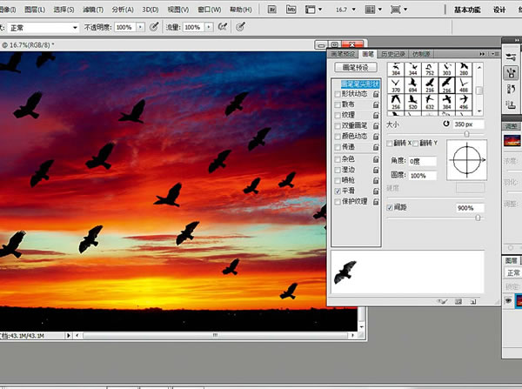Click lock icon beside 双重画笔
522x389 pixels.
376,126
